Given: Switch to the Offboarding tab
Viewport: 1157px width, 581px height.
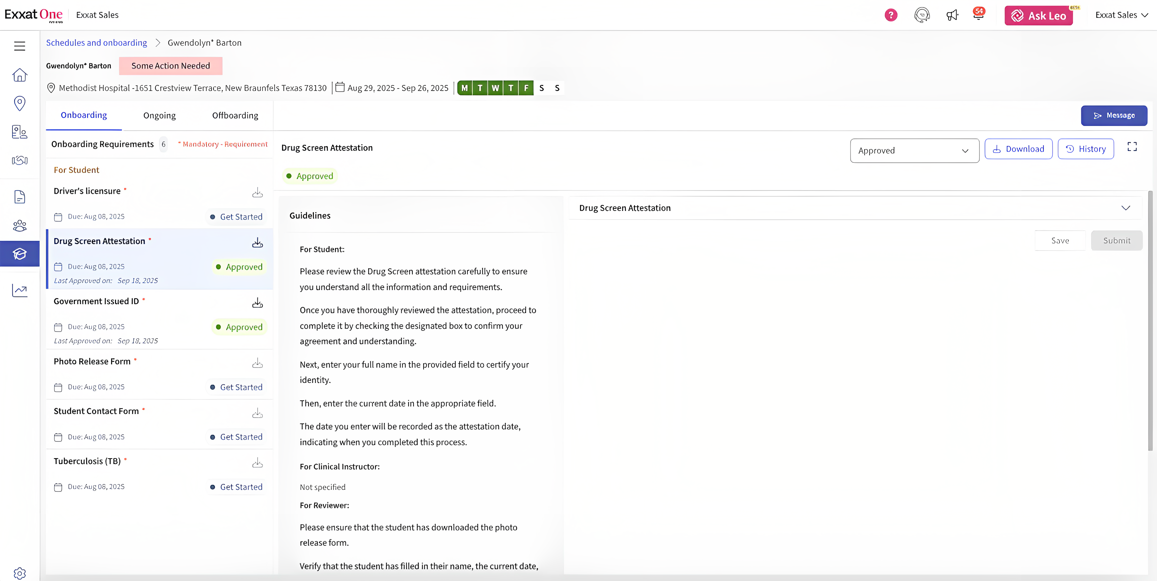Looking at the screenshot, I should point(235,115).
